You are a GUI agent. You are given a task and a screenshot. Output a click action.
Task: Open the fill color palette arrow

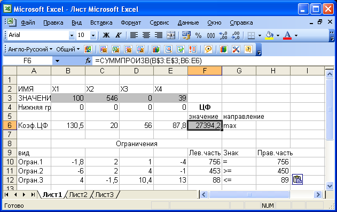[x=278, y=35]
